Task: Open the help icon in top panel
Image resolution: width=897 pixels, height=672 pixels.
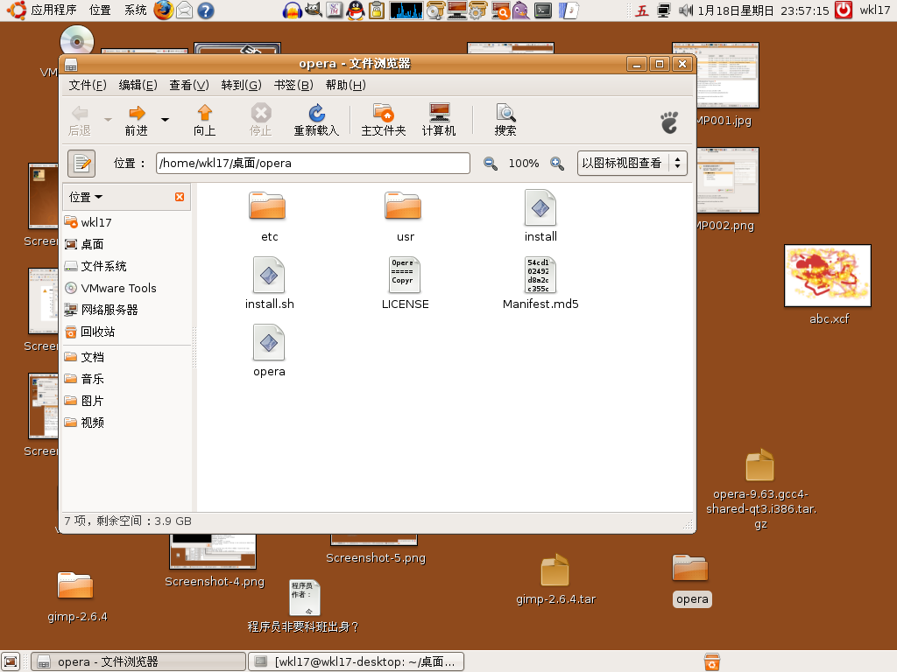Action: pos(205,10)
